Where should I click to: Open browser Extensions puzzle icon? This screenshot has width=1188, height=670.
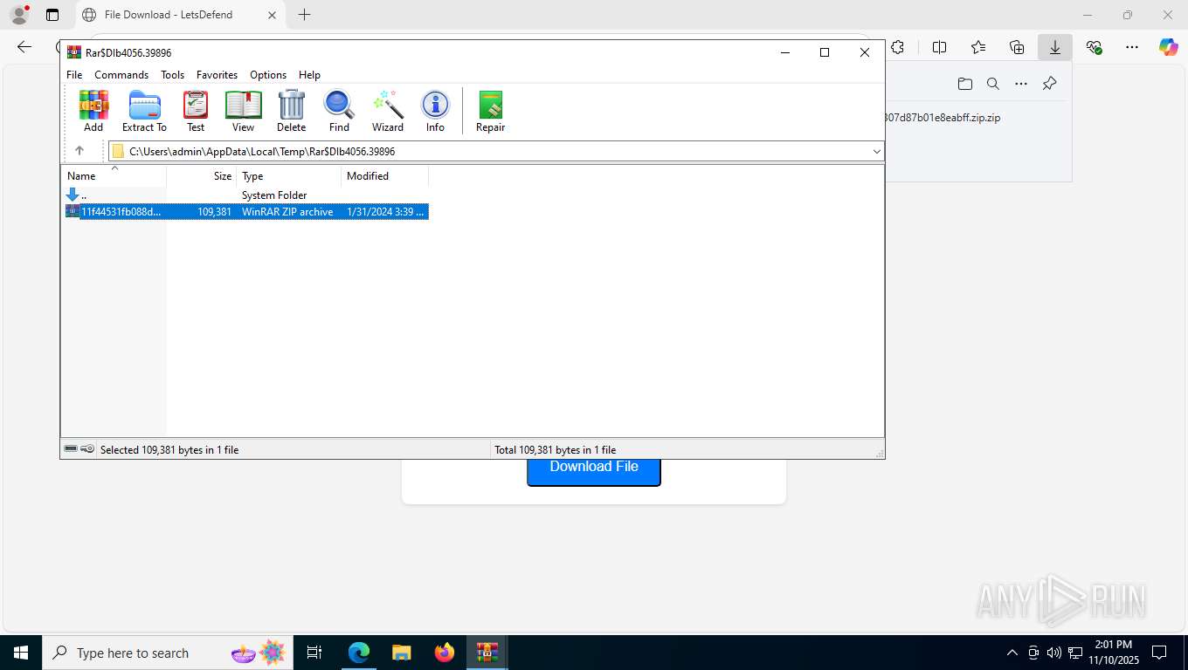(x=897, y=47)
